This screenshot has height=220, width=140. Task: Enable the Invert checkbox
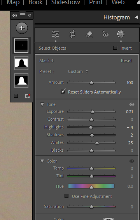tap(115, 48)
